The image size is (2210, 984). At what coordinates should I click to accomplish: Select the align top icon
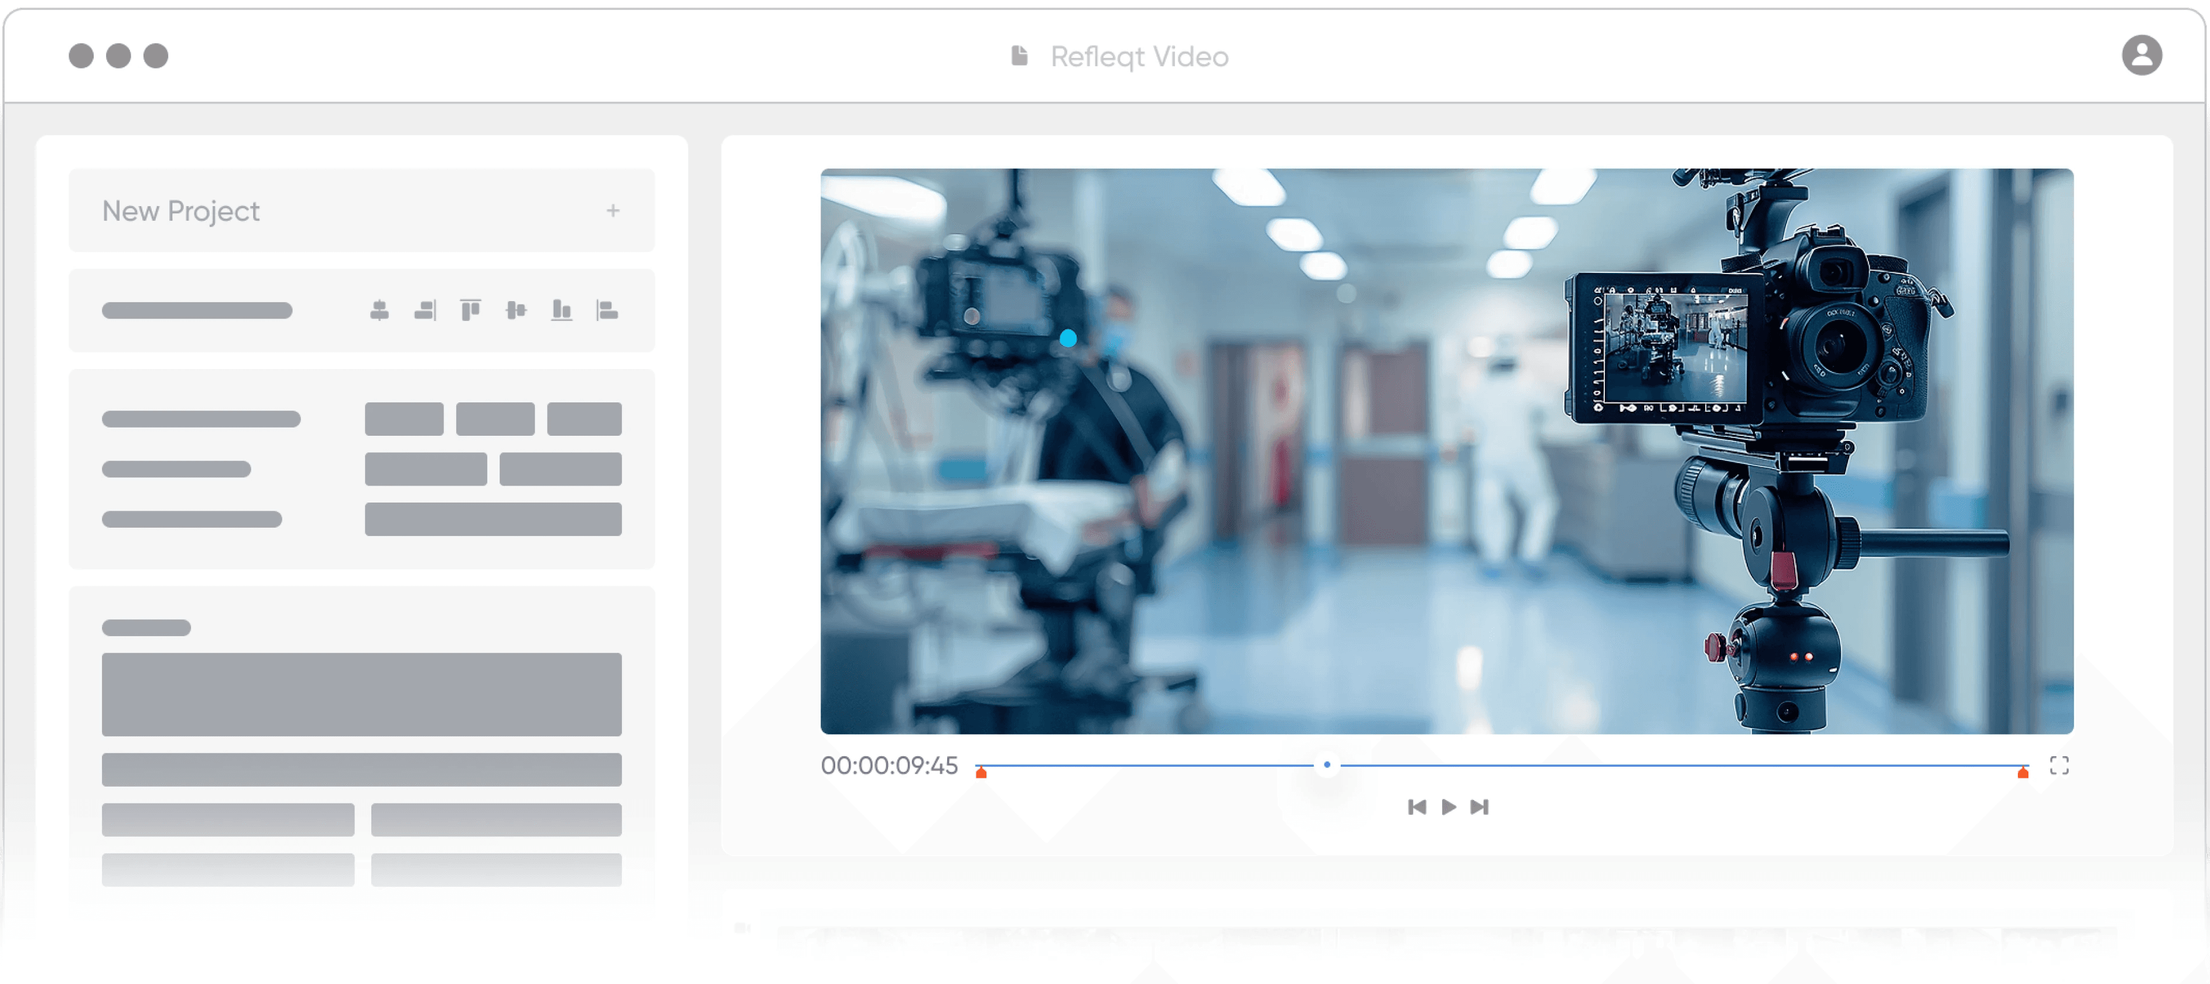point(470,310)
